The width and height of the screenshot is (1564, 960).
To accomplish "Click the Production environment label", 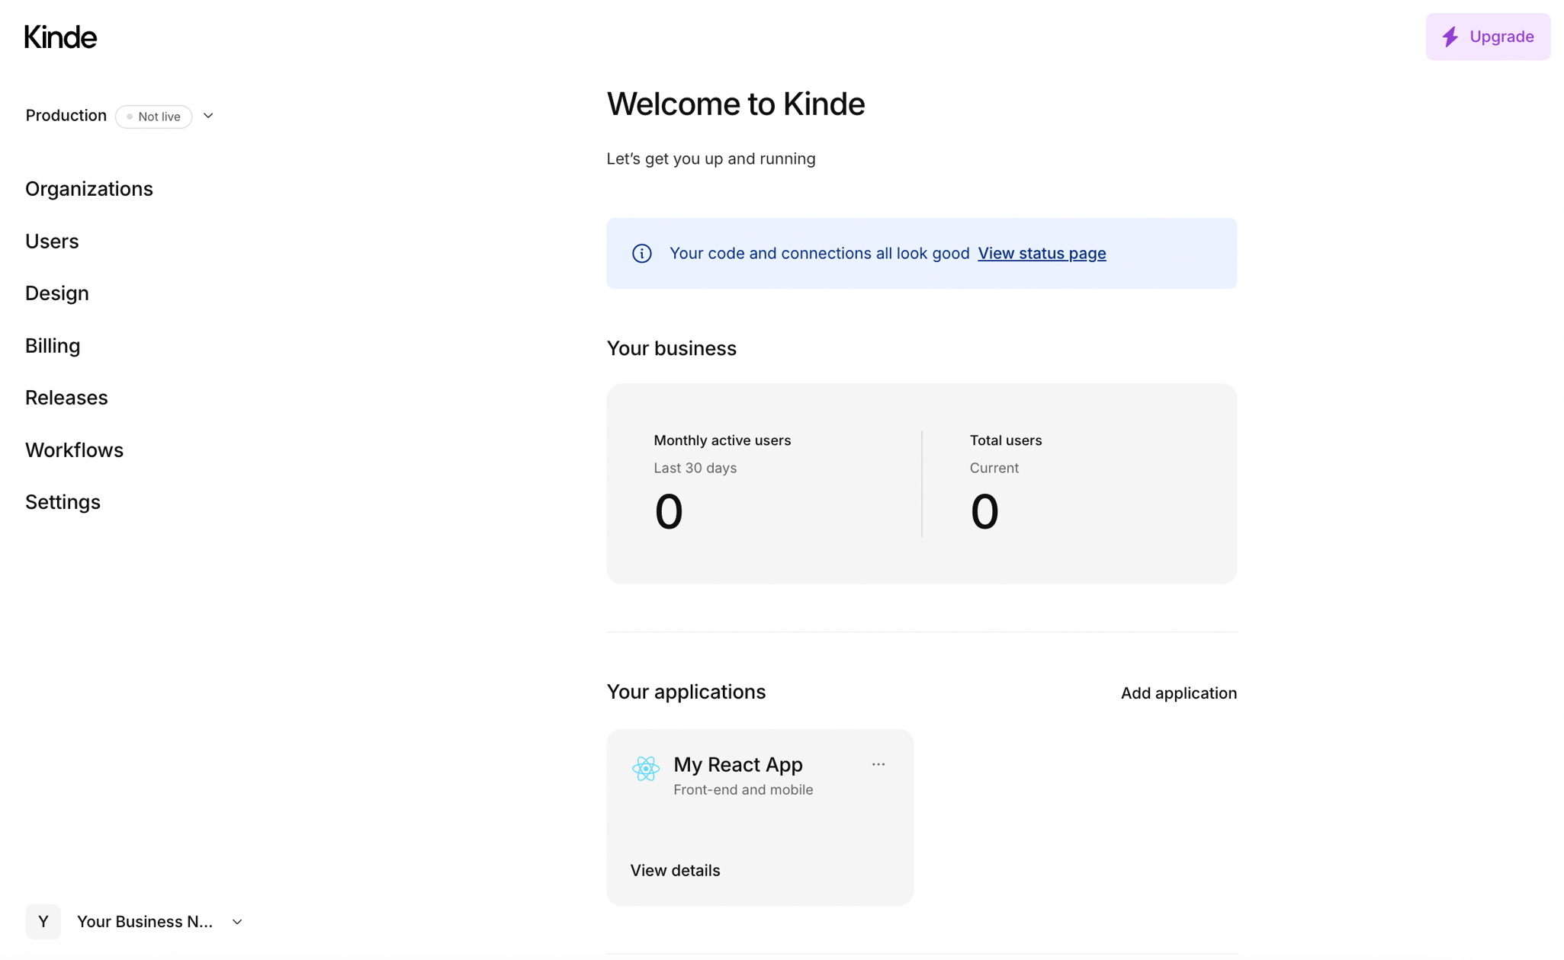I will coord(66,116).
